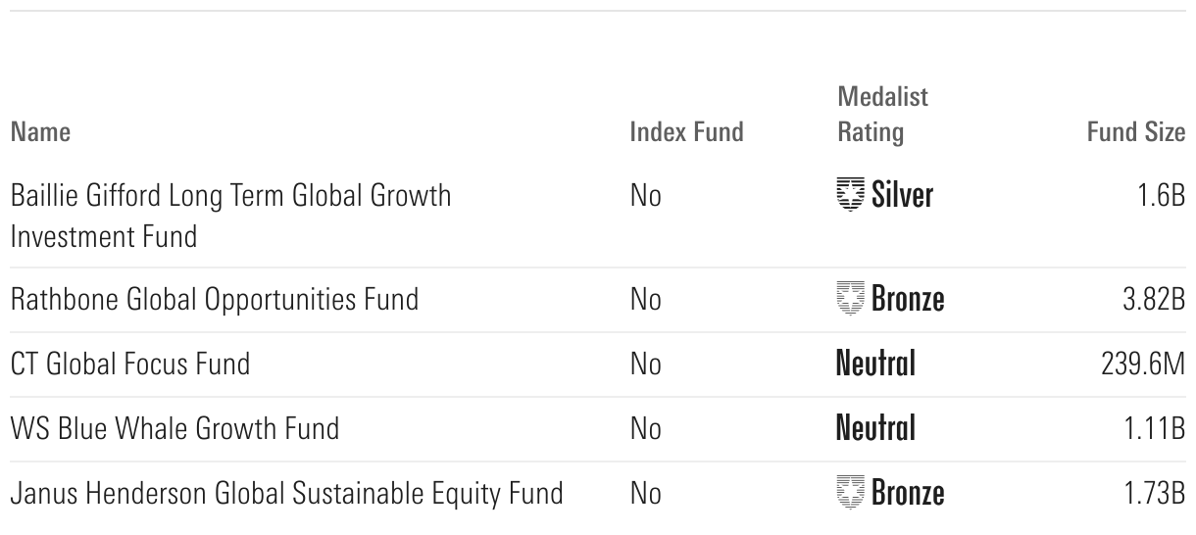Click the Index Fund "No" for Baillie Gifford
Viewport: 1196px width, 535px height.
tap(646, 196)
